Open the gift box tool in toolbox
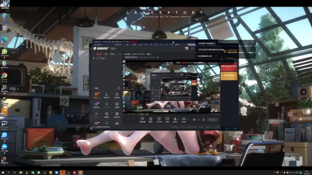Image resolution: width=312 pixels, height=175 pixels. (106, 115)
